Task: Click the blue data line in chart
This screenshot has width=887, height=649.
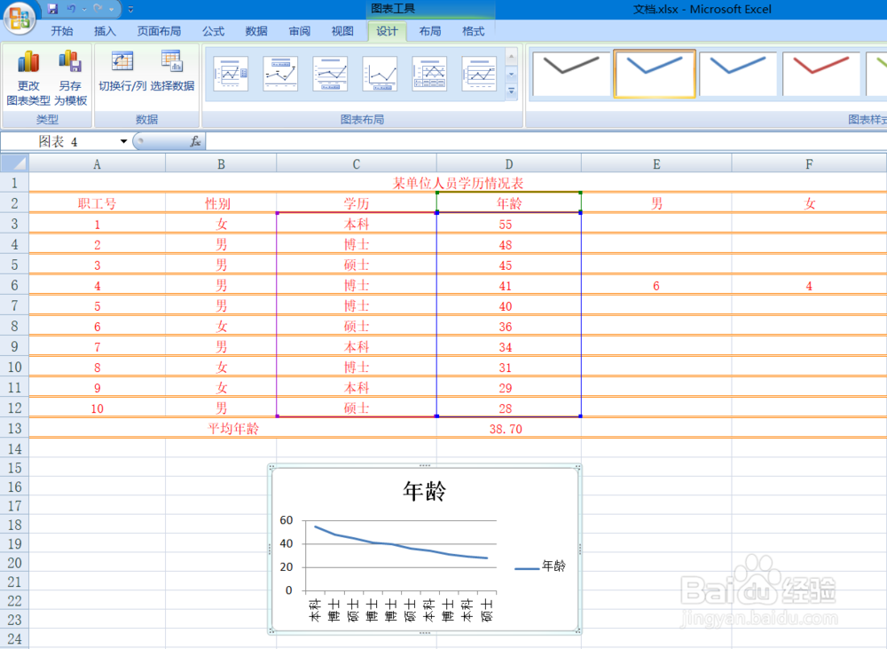Action: point(400,545)
